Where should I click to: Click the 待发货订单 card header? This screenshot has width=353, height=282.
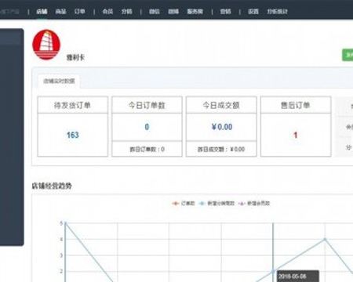[73, 105]
